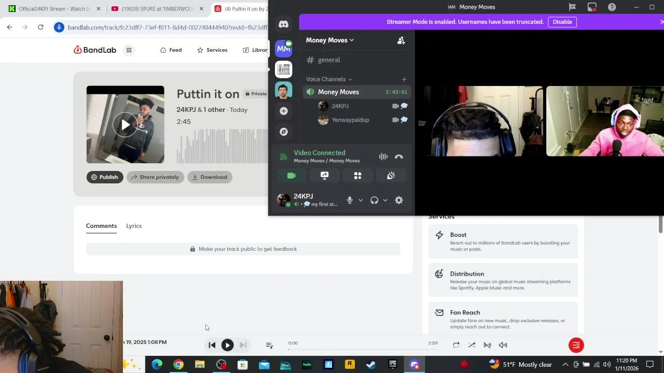
Task: Open Hulu from the taskbar
Action: [307, 365]
